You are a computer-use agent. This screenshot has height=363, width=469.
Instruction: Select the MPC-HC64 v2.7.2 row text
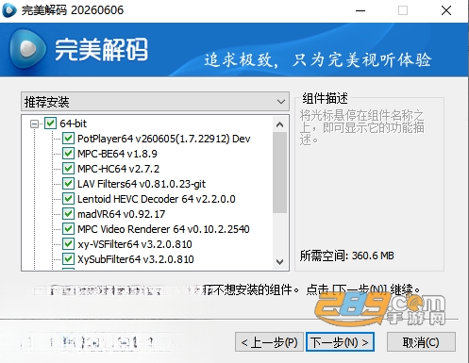click(119, 169)
